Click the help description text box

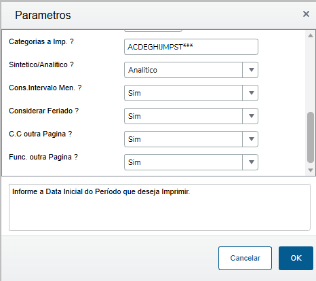tap(159, 208)
